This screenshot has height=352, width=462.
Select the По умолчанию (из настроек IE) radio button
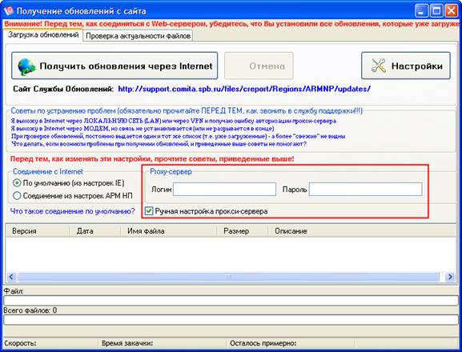point(17,182)
